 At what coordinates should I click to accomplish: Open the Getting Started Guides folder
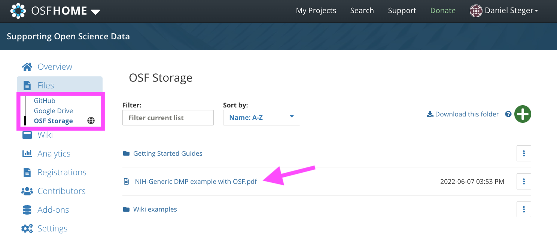(168, 154)
